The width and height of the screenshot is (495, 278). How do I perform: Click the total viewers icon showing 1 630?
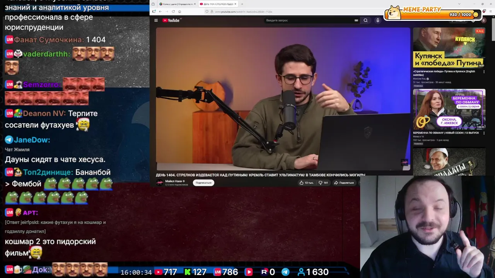point(301,272)
